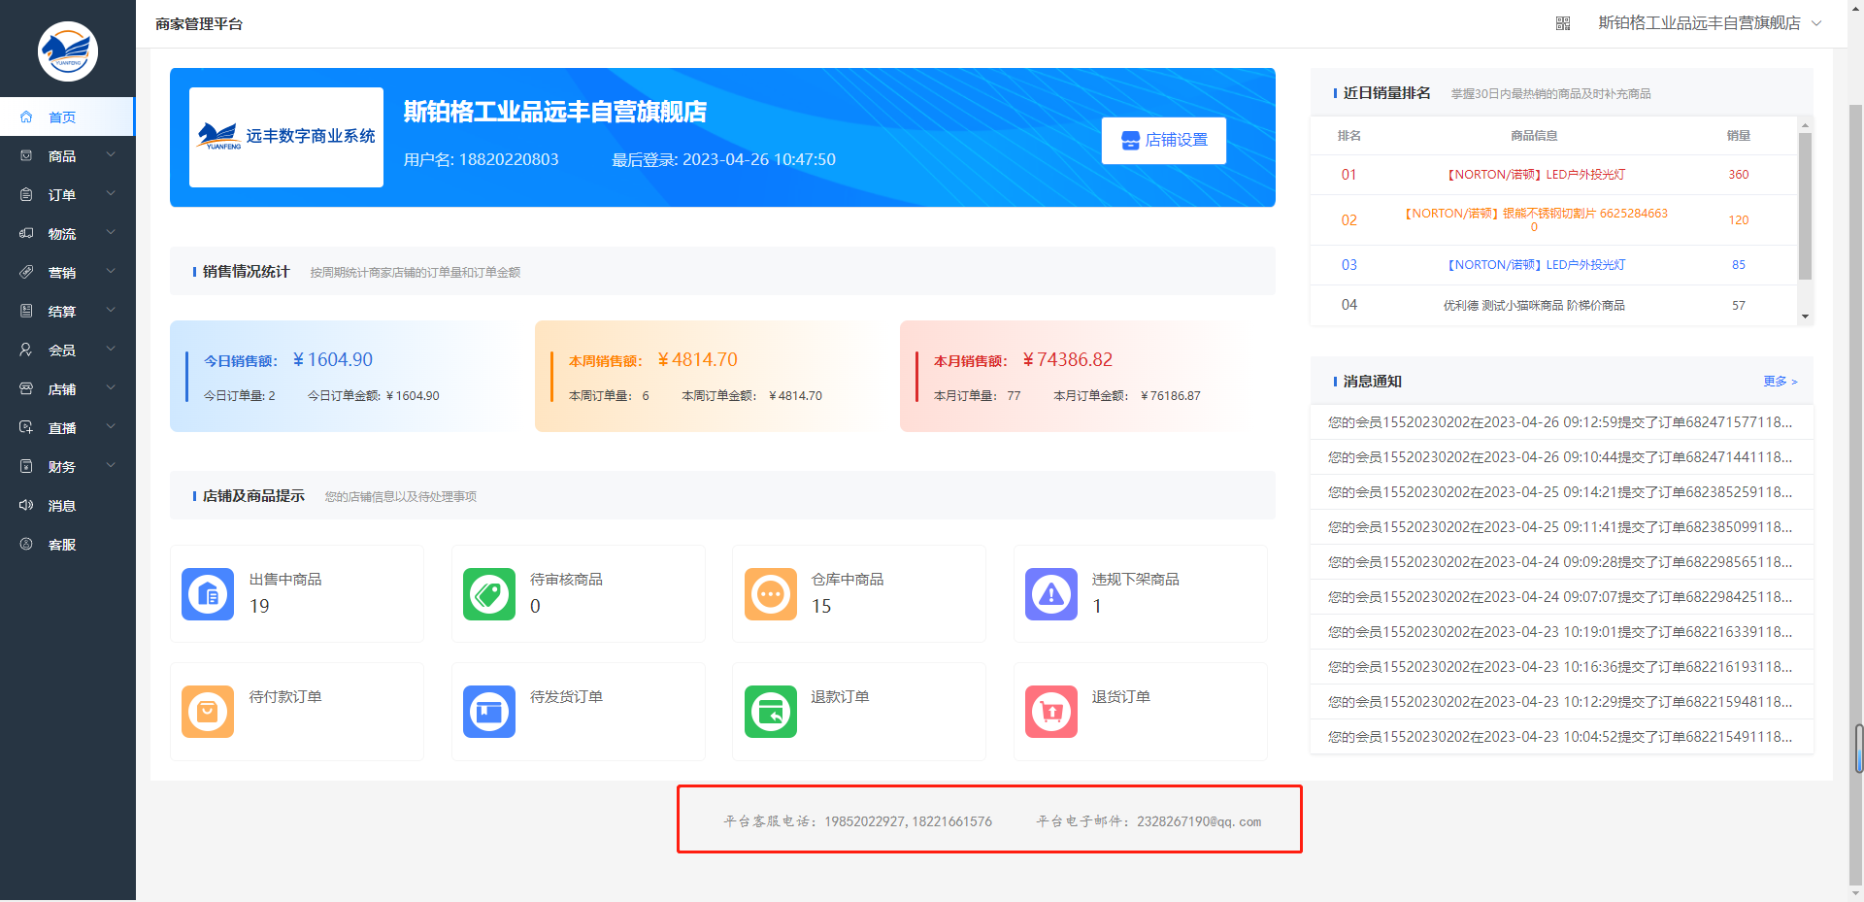Image resolution: width=1864 pixels, height=902 pixels.
Task: Open the 订单 sidebar menu
Action: coord(67,195)
